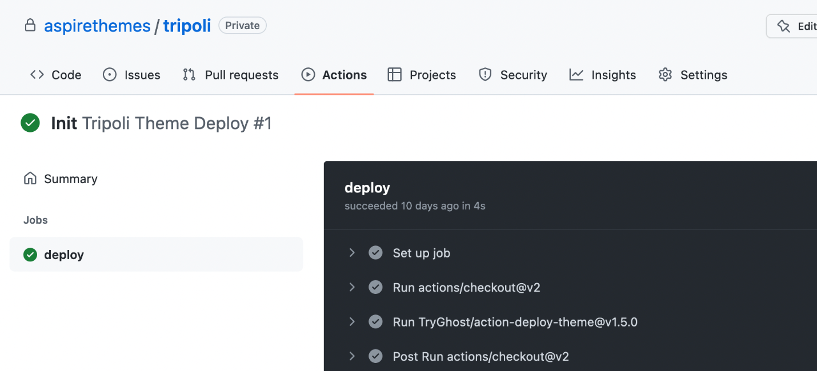The width and height of the screenshot is (817, 371).
Task: Click the Private visibility badge
Action: [242, 26]
